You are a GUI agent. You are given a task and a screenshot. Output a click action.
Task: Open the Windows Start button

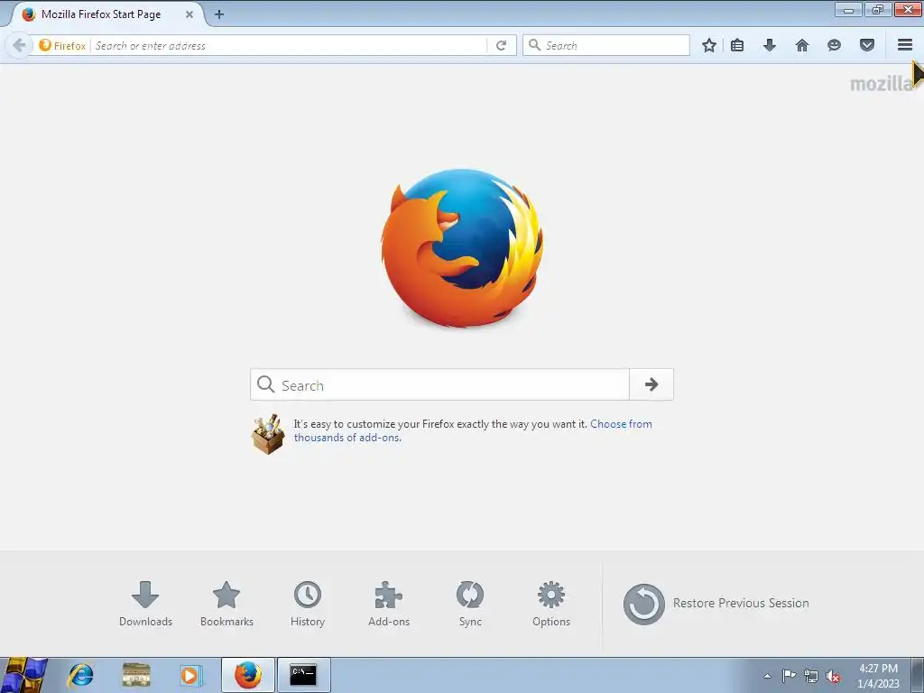[x=24, y=675]
